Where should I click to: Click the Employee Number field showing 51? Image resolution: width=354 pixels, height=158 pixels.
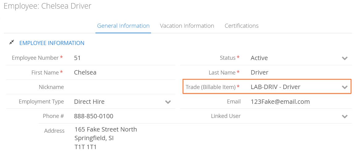click(x=124, y=58)
